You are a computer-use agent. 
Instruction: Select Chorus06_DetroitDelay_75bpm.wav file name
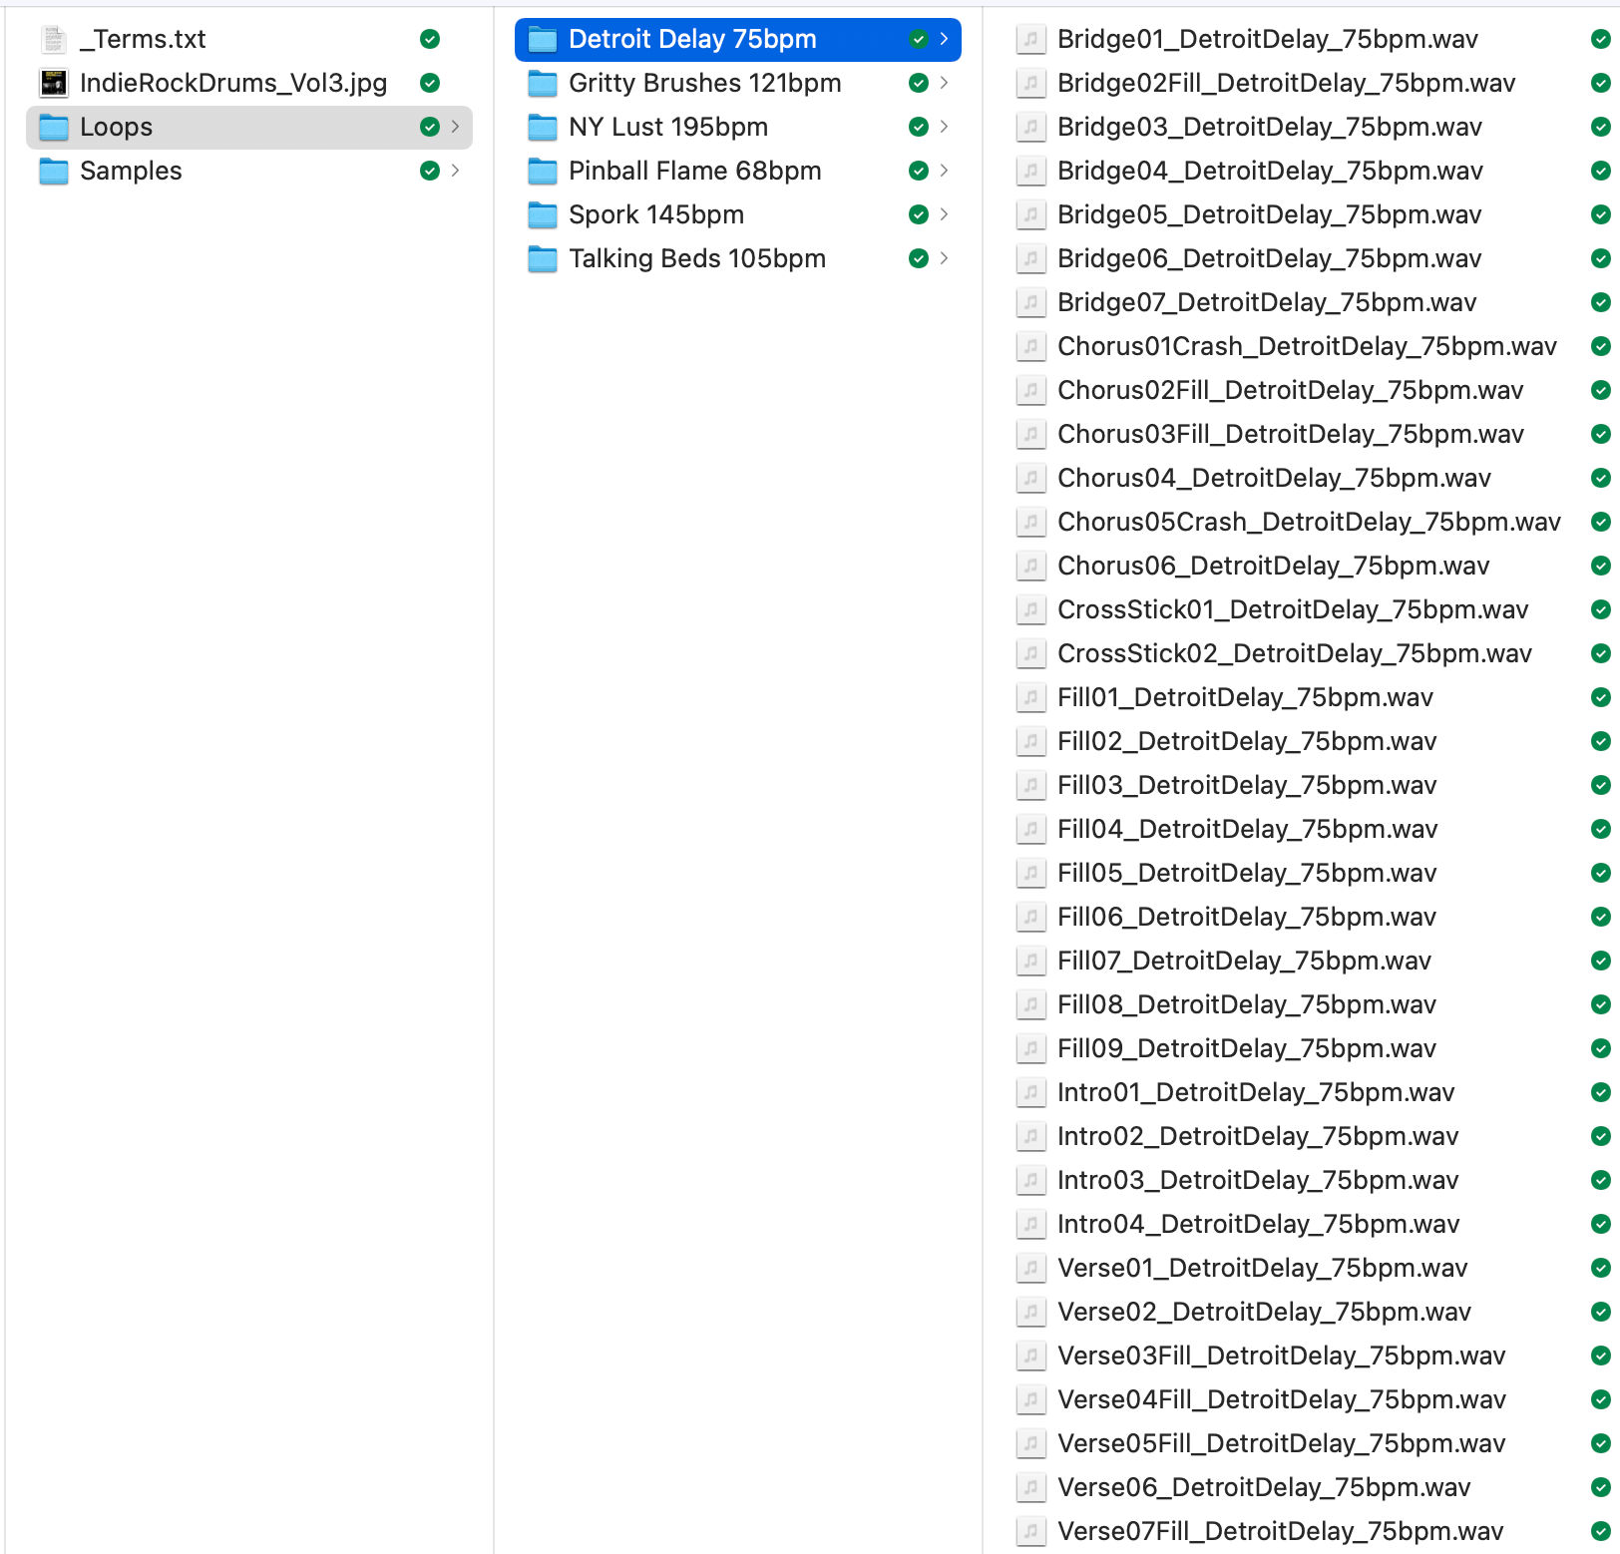(1273, 566)
